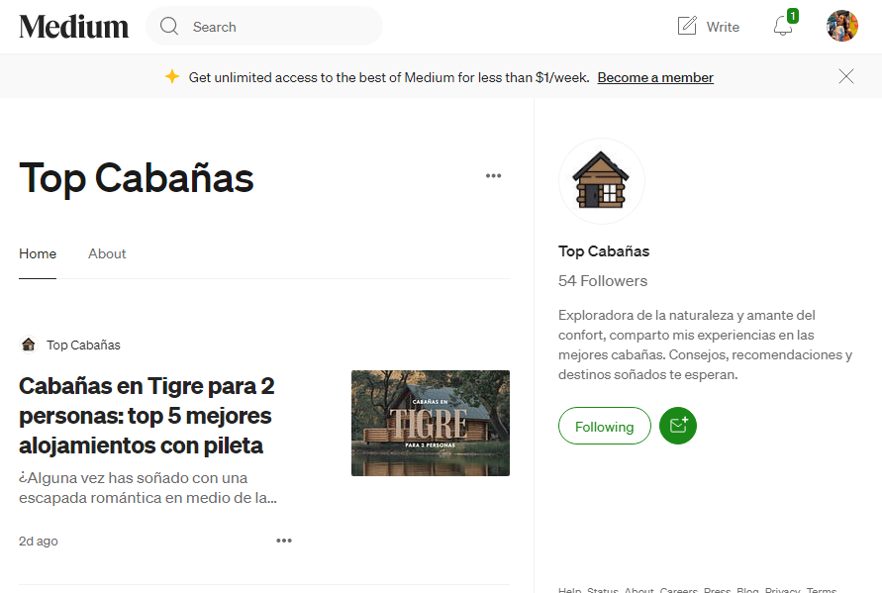
Task: Open Top Cabañas author link above article
Action: pos(83,345)
